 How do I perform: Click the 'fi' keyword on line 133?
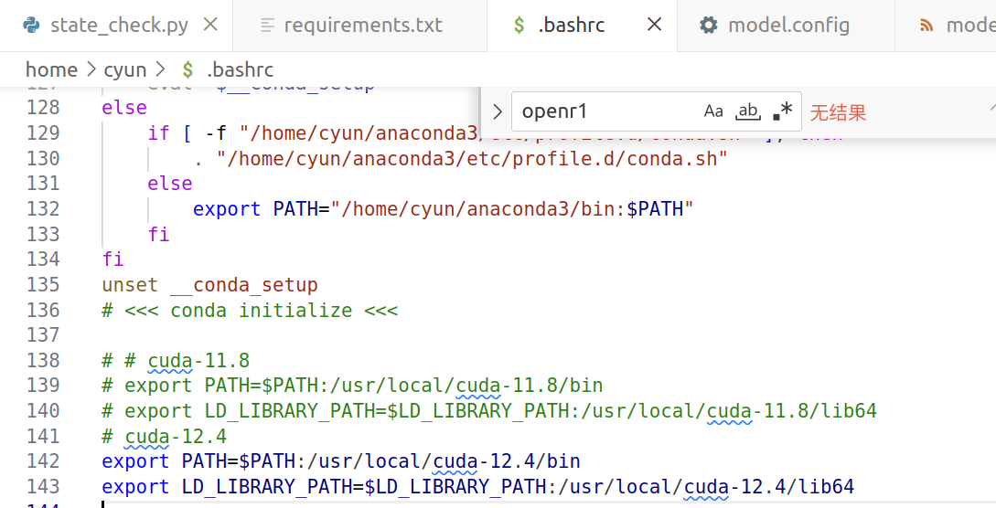coord(159,234)
